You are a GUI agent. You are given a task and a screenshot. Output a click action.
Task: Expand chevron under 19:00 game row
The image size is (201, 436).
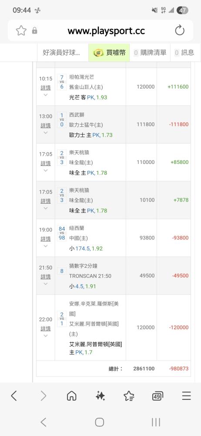[46, 246]
